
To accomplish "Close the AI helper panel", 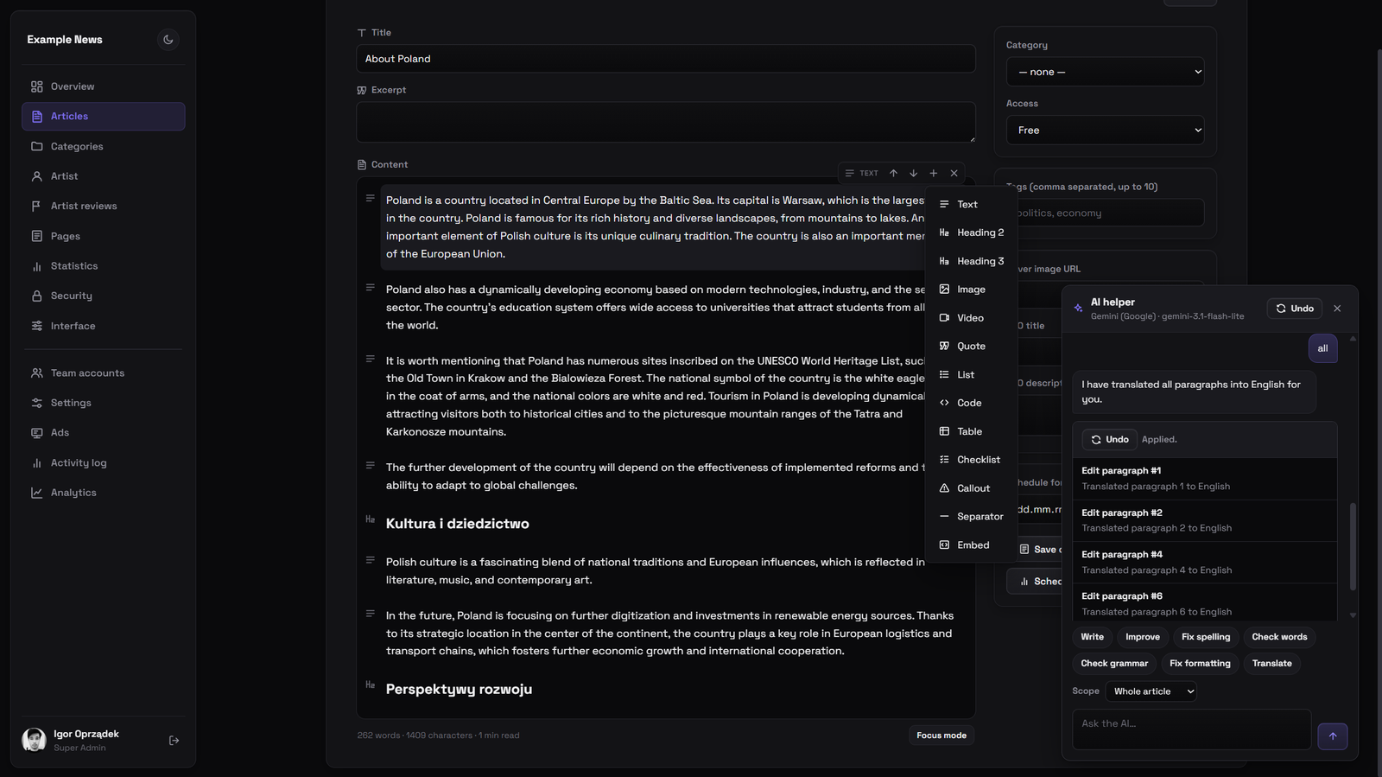I will (1337, 309).
